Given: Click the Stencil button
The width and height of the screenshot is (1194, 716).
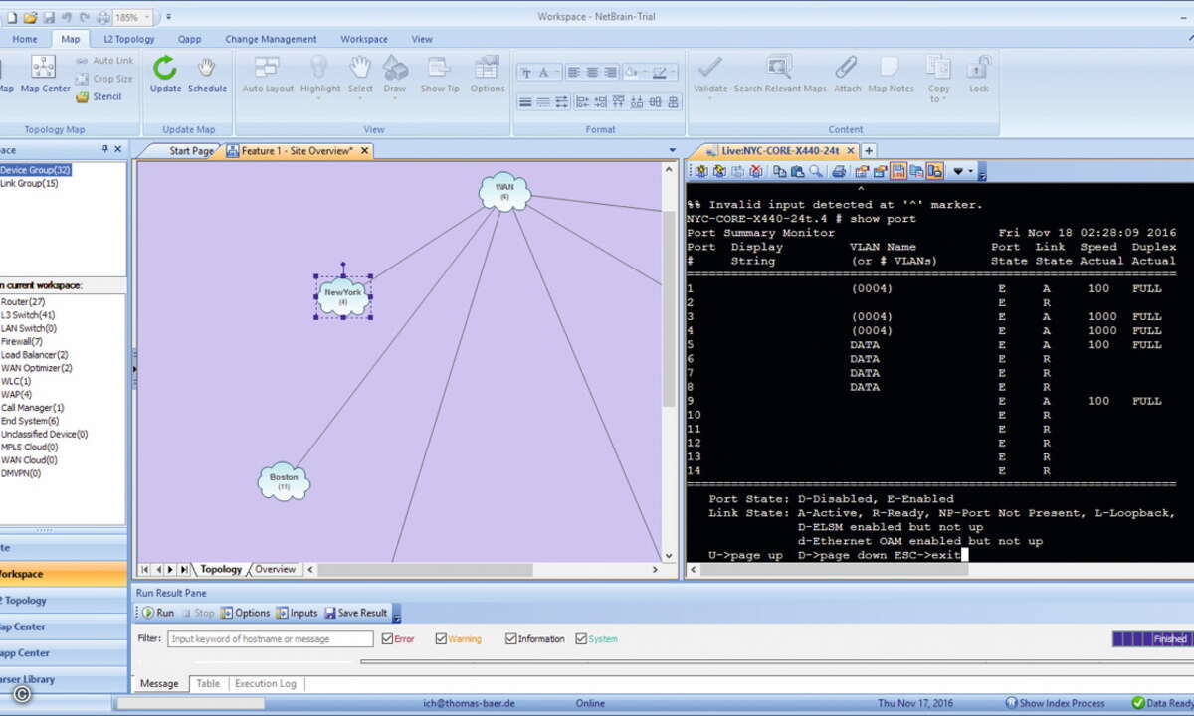Looking at the screenshot, I should 99,96.
